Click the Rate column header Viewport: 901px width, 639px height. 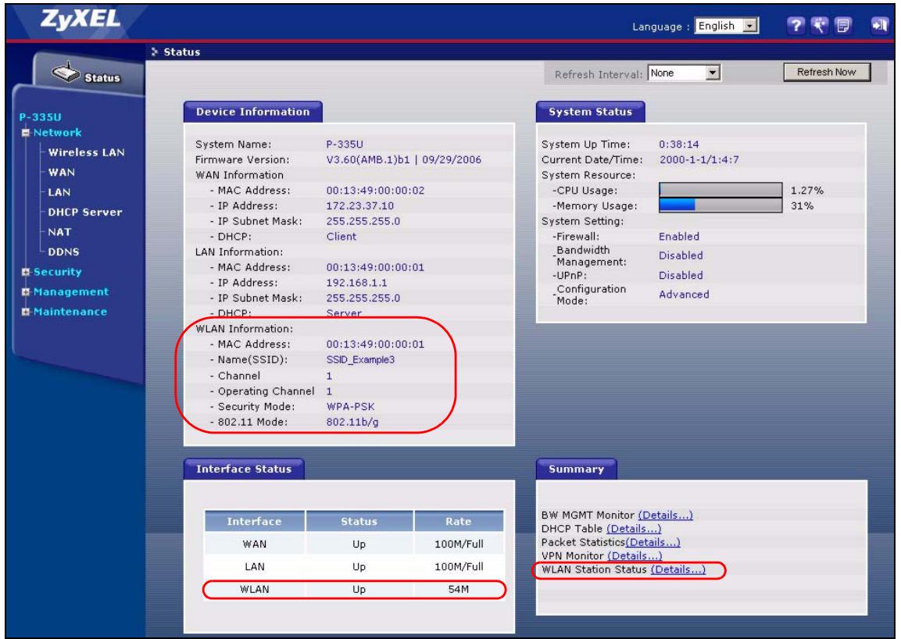pos(459,521)
